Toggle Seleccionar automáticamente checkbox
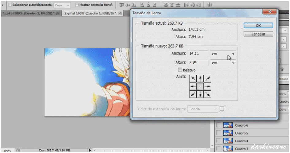290x153 pixels. [x=10, y=5]
